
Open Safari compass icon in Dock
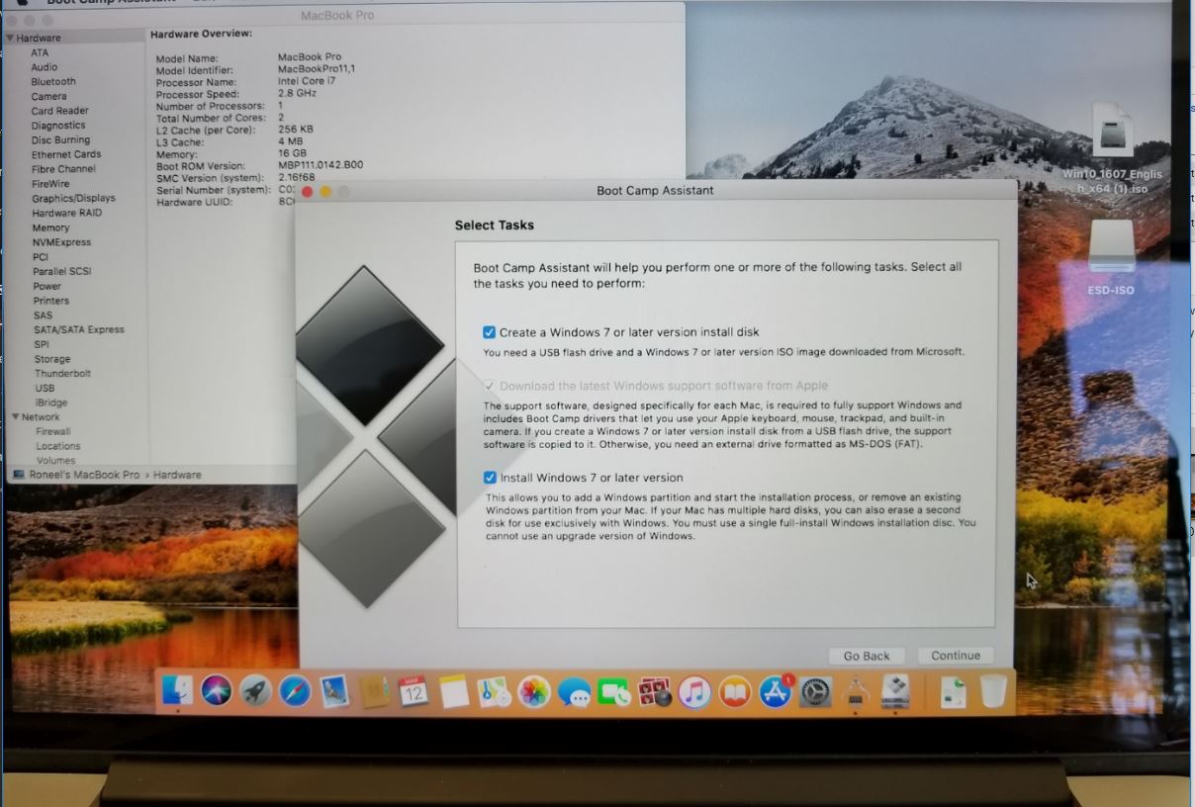pyautogui.click(x=295, y=691)
